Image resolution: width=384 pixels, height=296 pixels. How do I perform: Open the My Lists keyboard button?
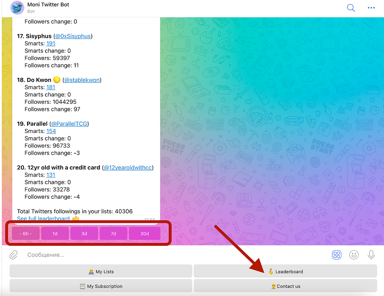pyautogui.click(x=101, y=272)
